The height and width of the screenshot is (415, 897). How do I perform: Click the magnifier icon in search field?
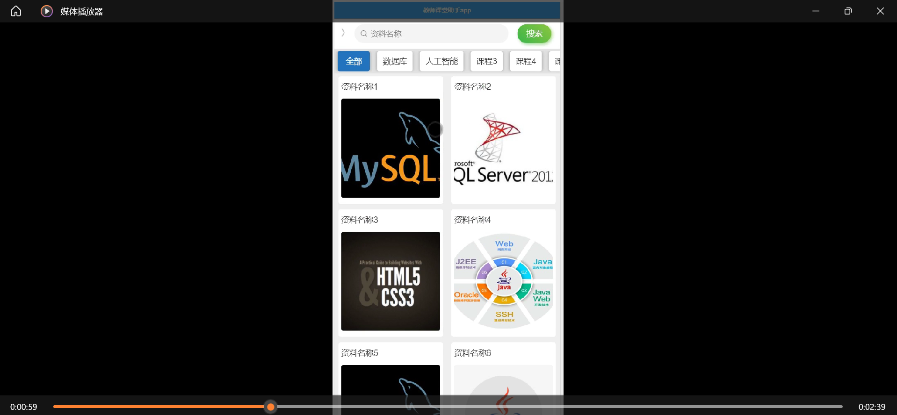pos(363,34)
